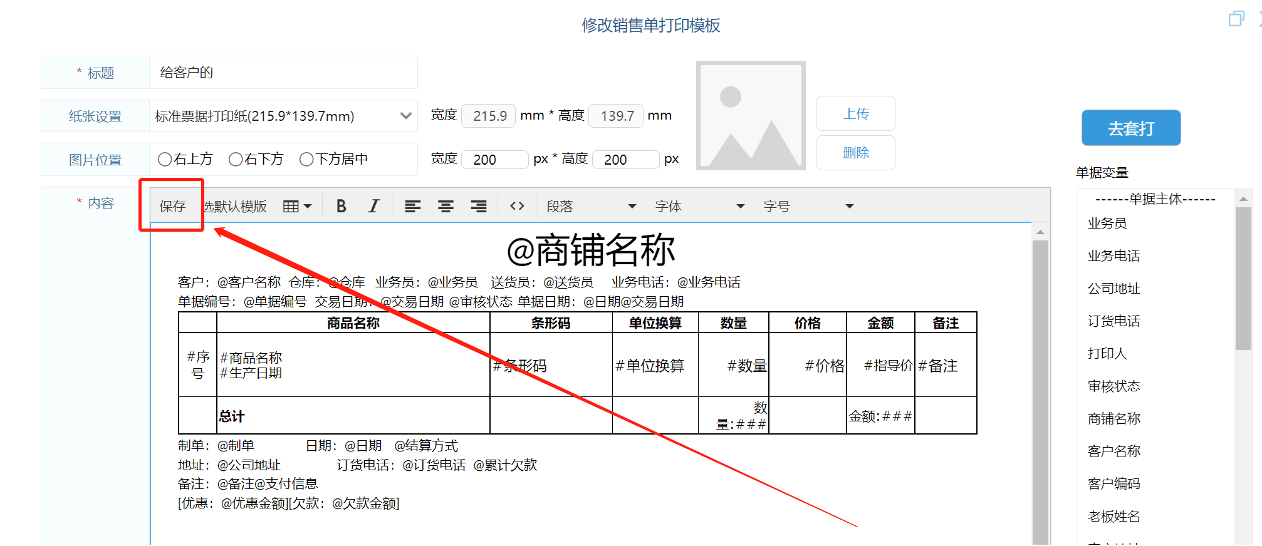Open the 段落 paragraph dropdown
Viewport: 1262px width, 546px height.
pos(591,206)
